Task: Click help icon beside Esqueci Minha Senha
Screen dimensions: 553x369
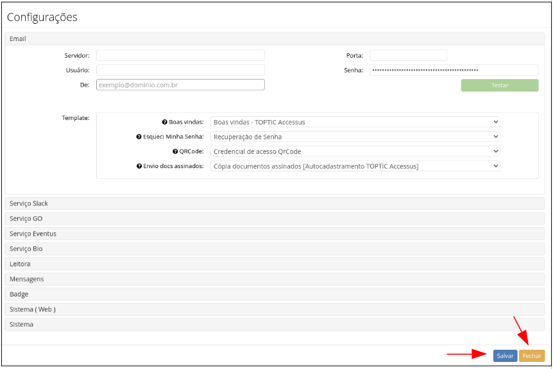Action: (x=139, y=137)
